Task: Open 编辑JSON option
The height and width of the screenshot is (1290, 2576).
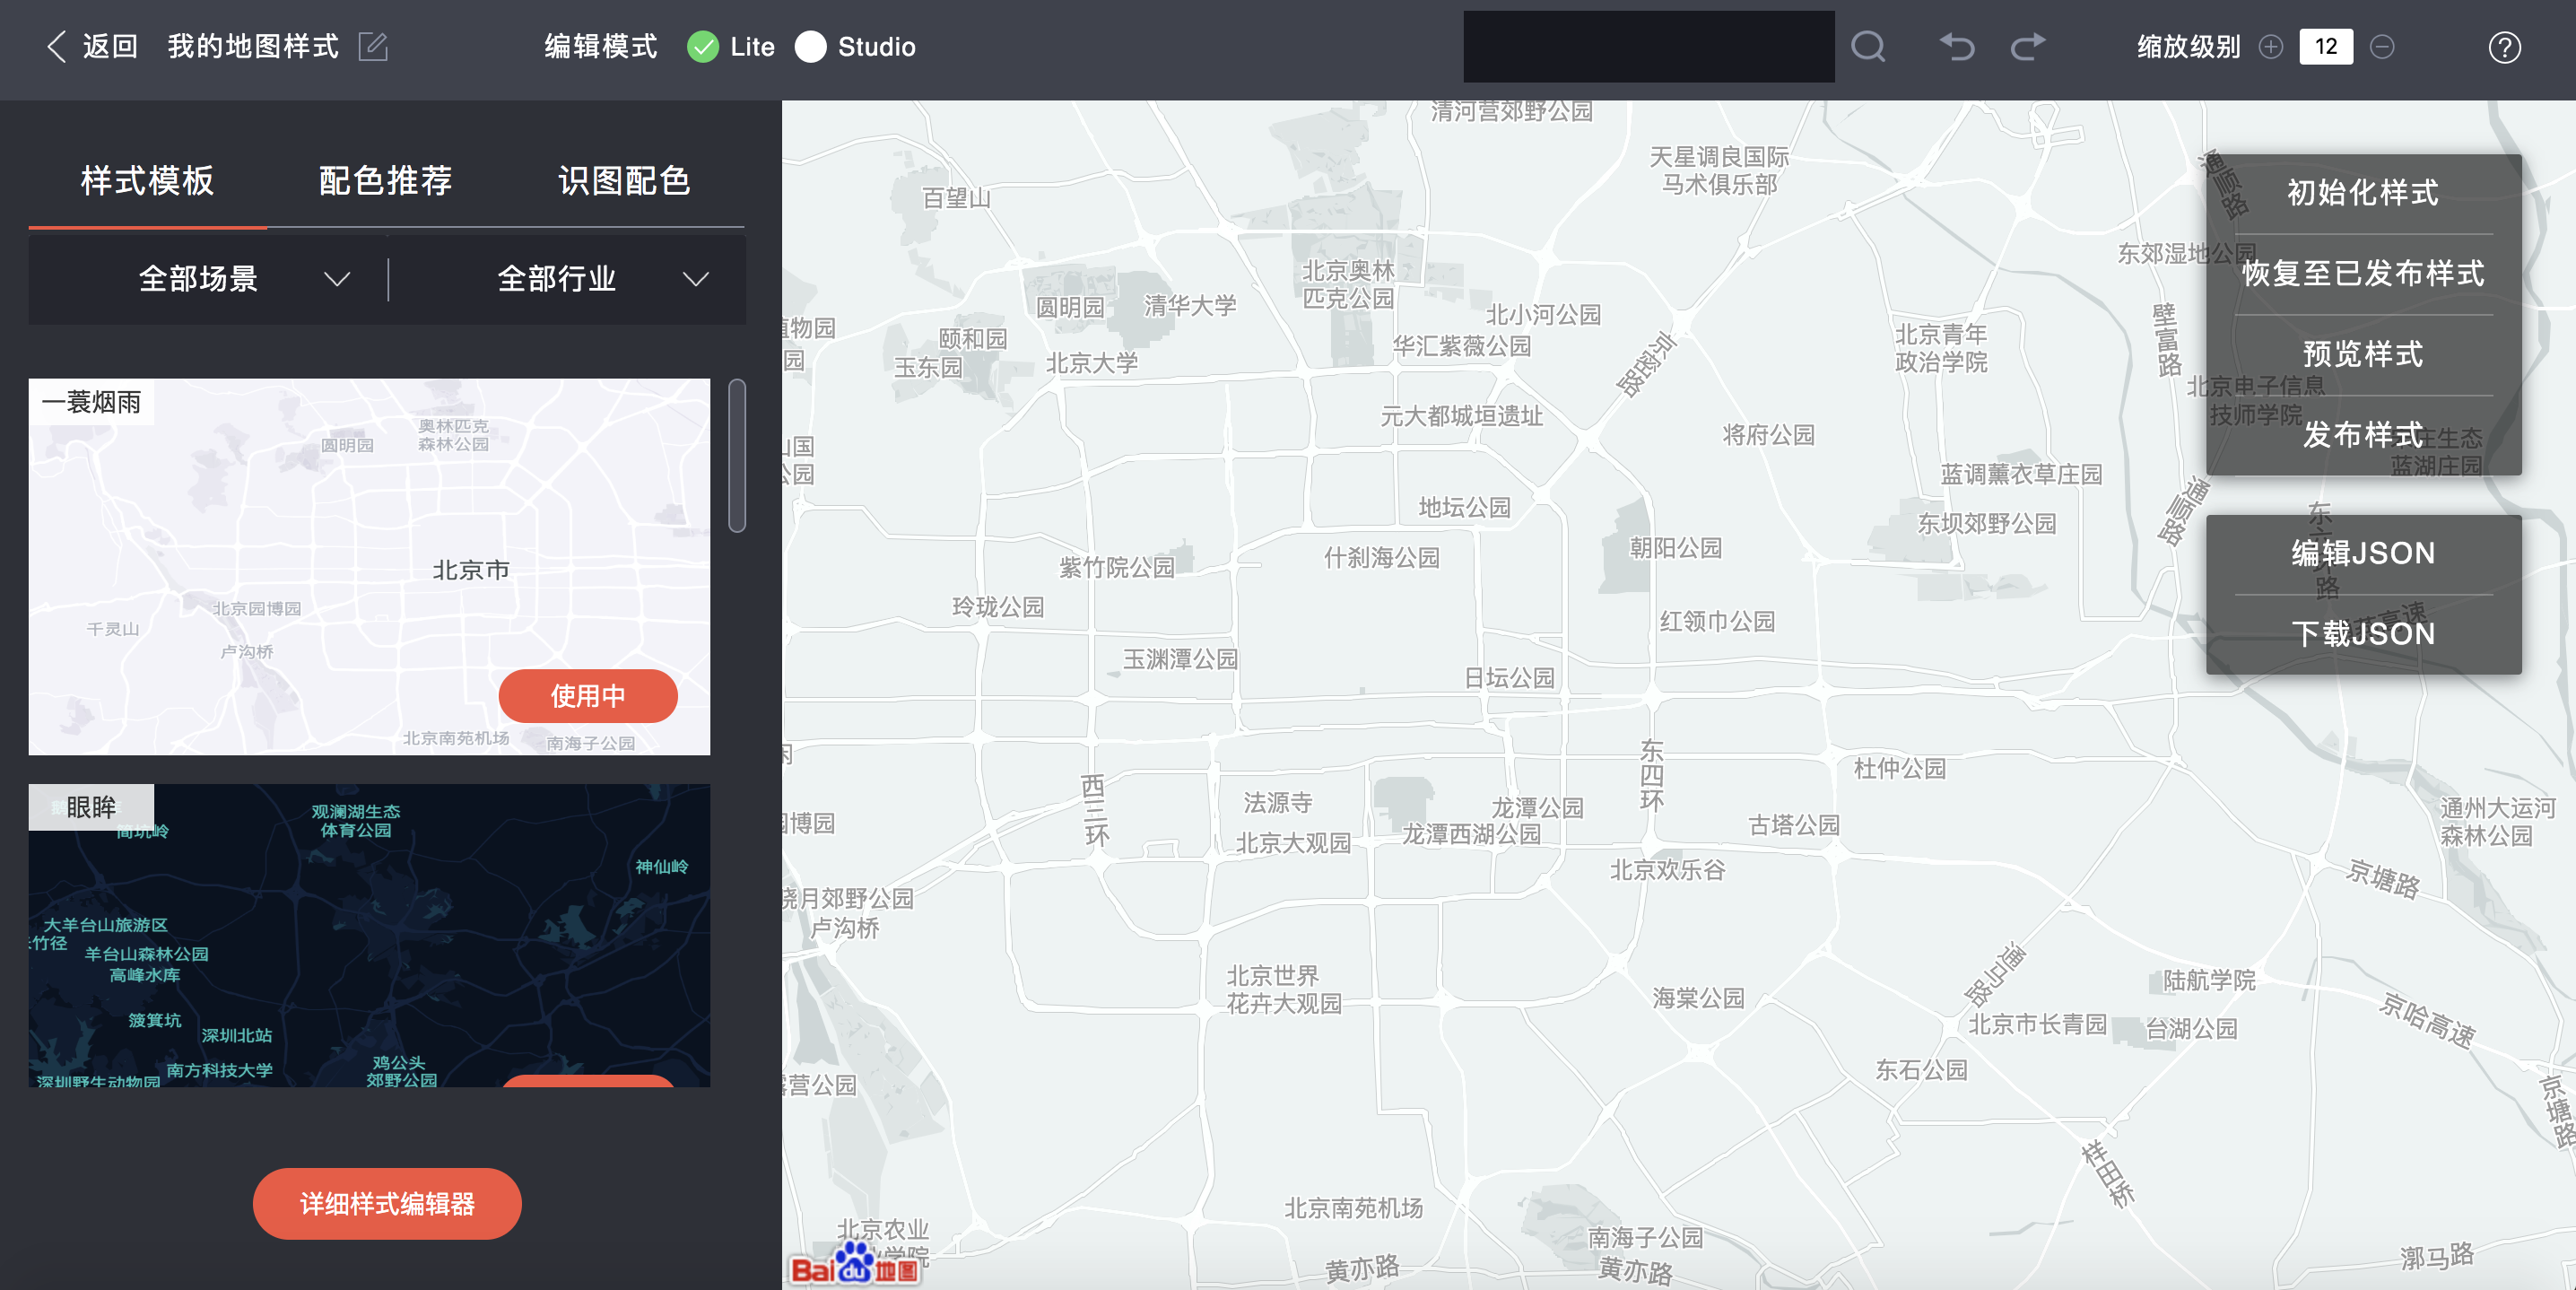Action: 2363,553
